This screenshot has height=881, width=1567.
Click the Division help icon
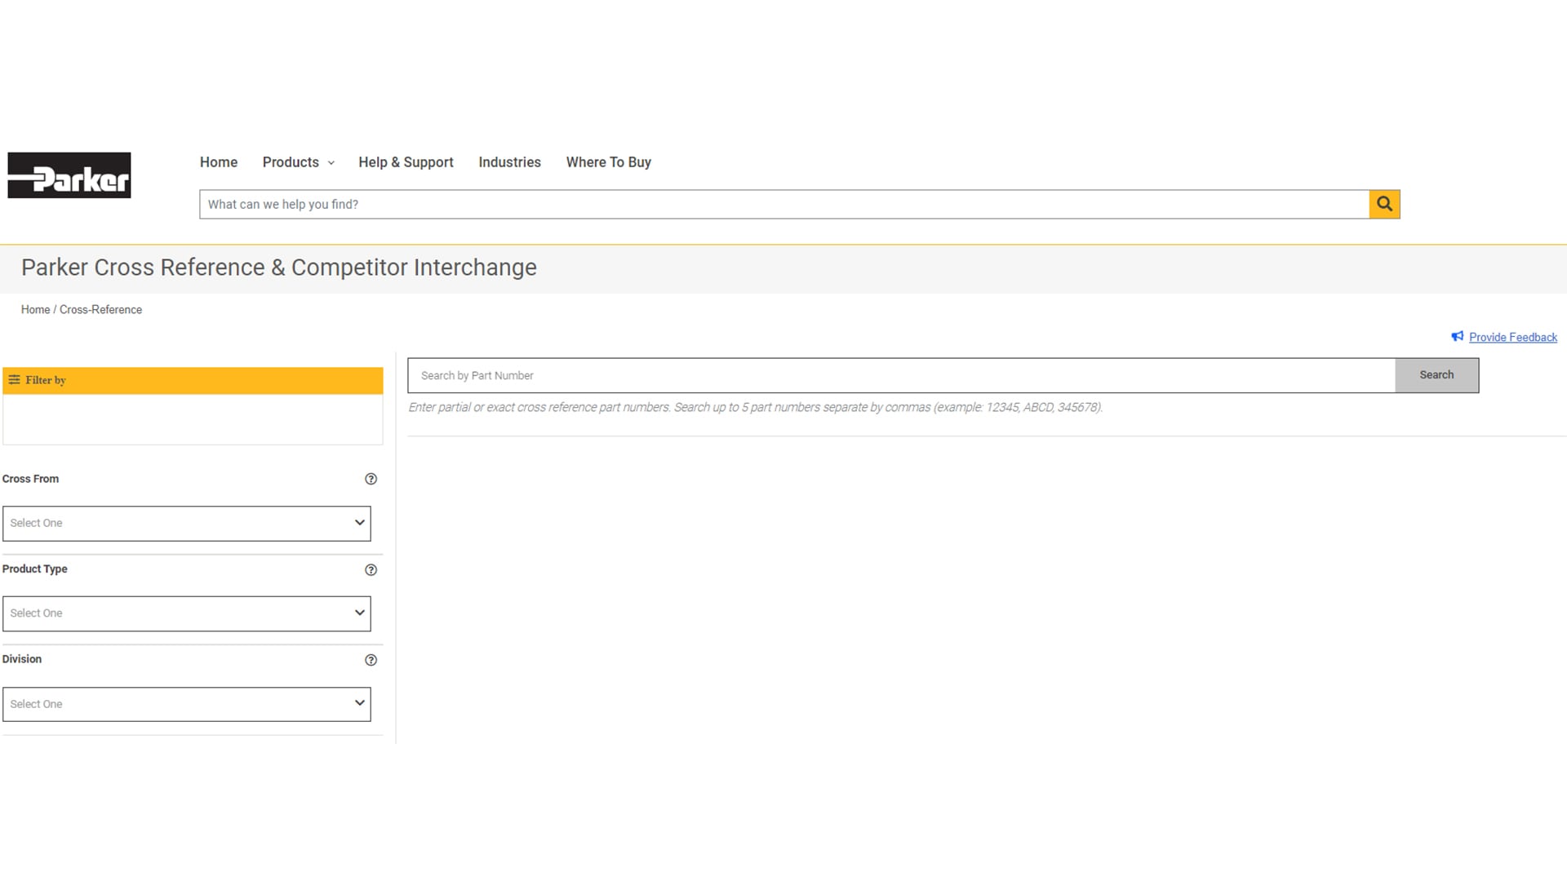click(x=371, y=660)
